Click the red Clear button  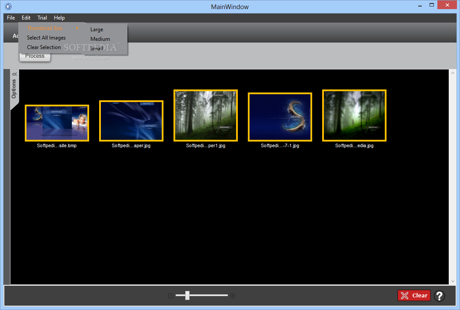coord(414,295)
